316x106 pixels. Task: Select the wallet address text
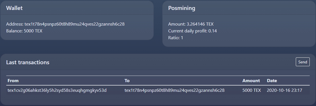click(74, 24)
